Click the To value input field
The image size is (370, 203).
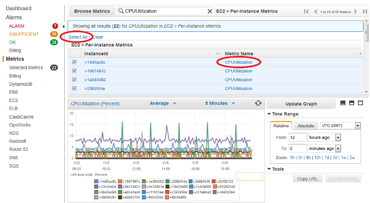(x=297, y=149)
